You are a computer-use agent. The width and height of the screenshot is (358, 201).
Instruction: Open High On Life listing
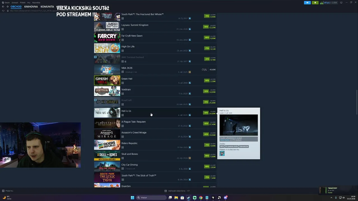155,48
